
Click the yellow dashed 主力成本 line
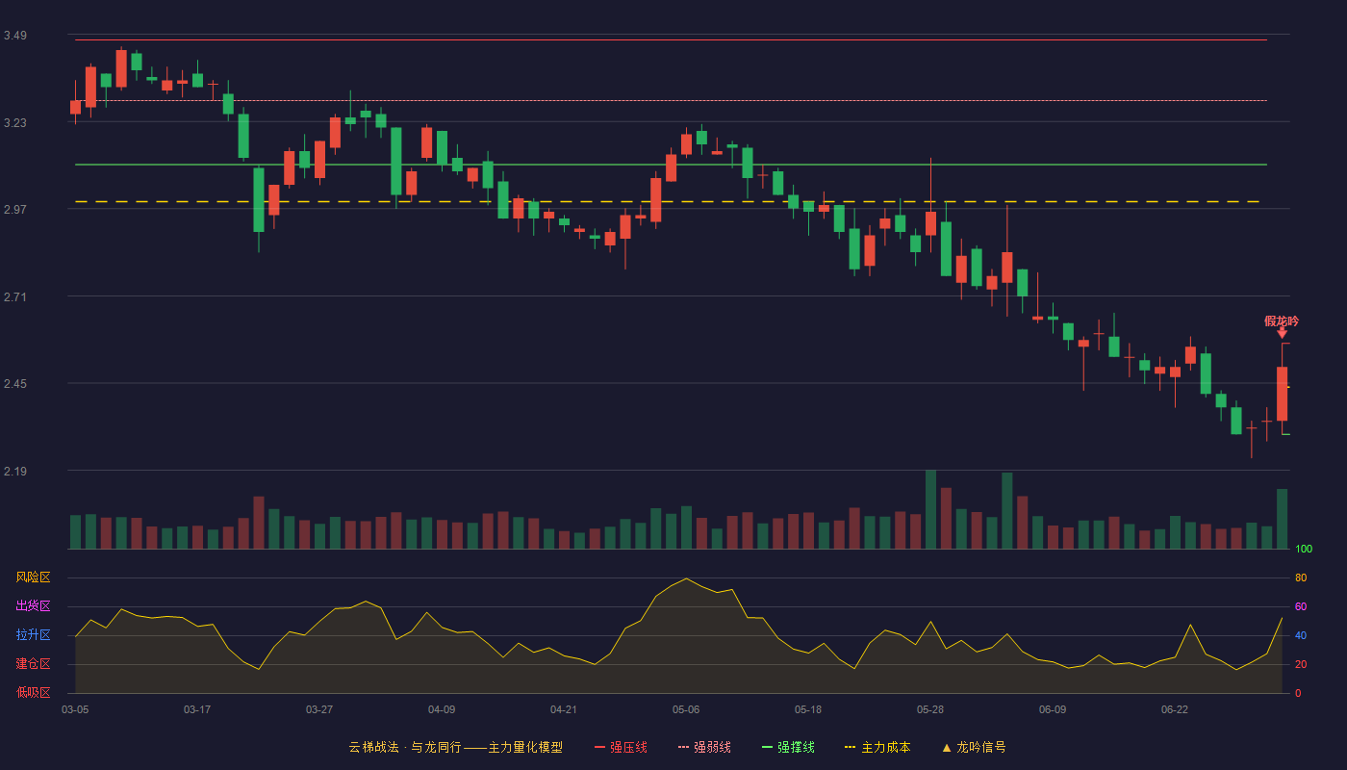(668, 201)
